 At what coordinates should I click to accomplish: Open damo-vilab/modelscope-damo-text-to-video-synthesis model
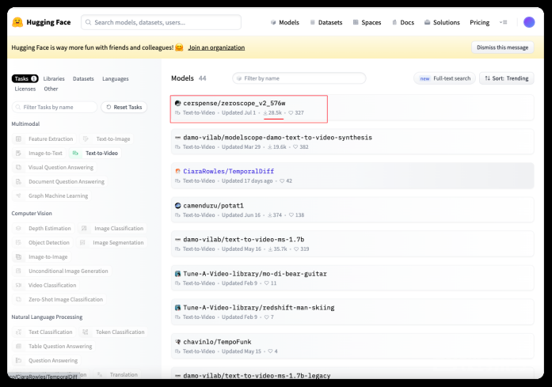(352, 142)
